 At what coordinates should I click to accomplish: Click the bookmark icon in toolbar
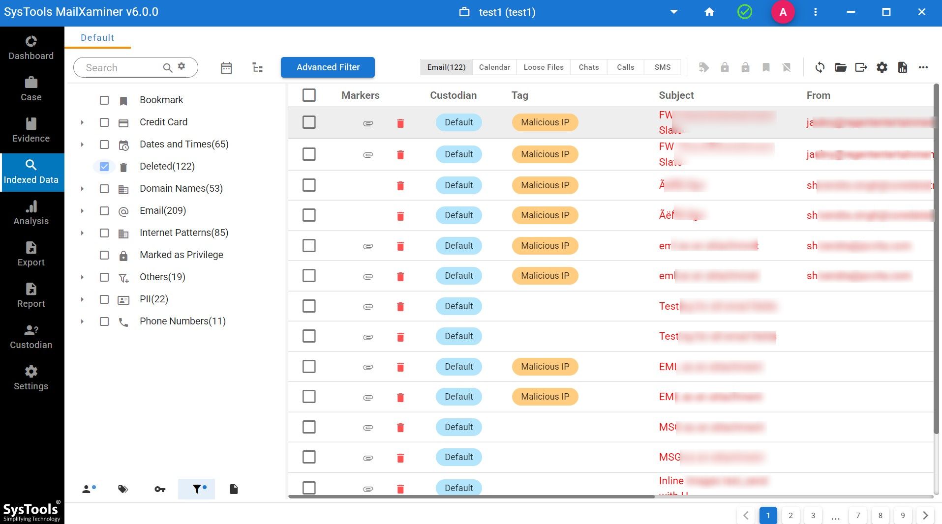point(766,67)
